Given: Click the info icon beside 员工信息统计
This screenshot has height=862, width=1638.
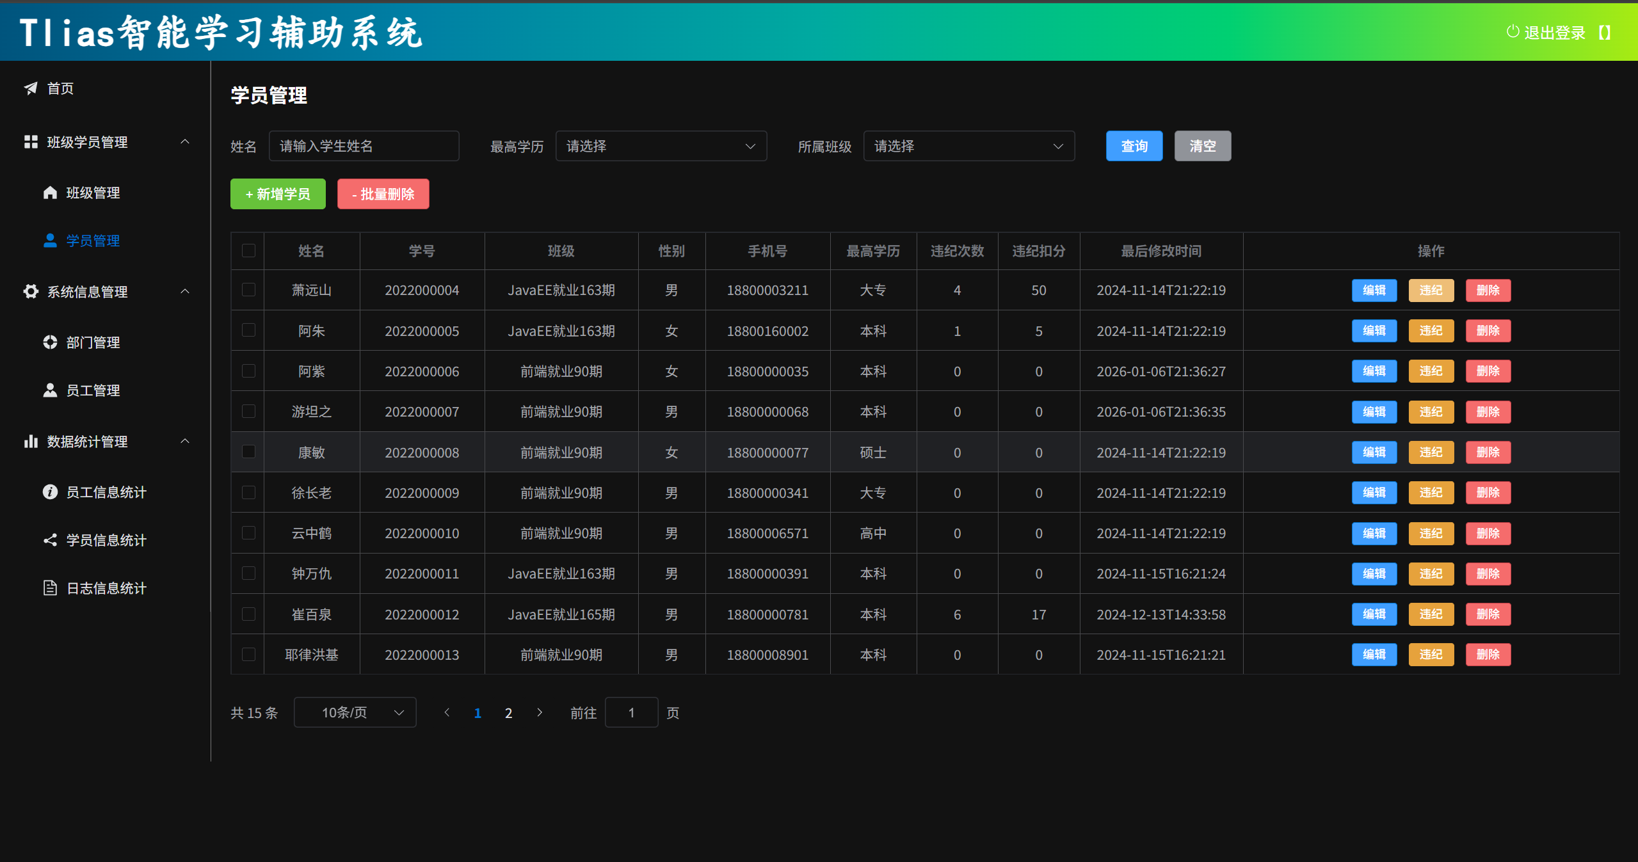Looking at the screenshot, I should coord(50,492).
